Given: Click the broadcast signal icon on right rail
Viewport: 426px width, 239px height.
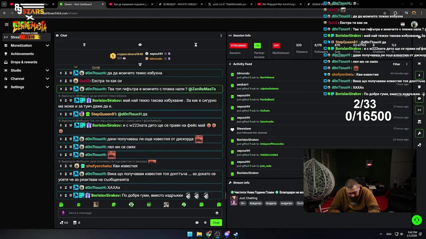Looking at the screenshot, I should click(419, 110).
